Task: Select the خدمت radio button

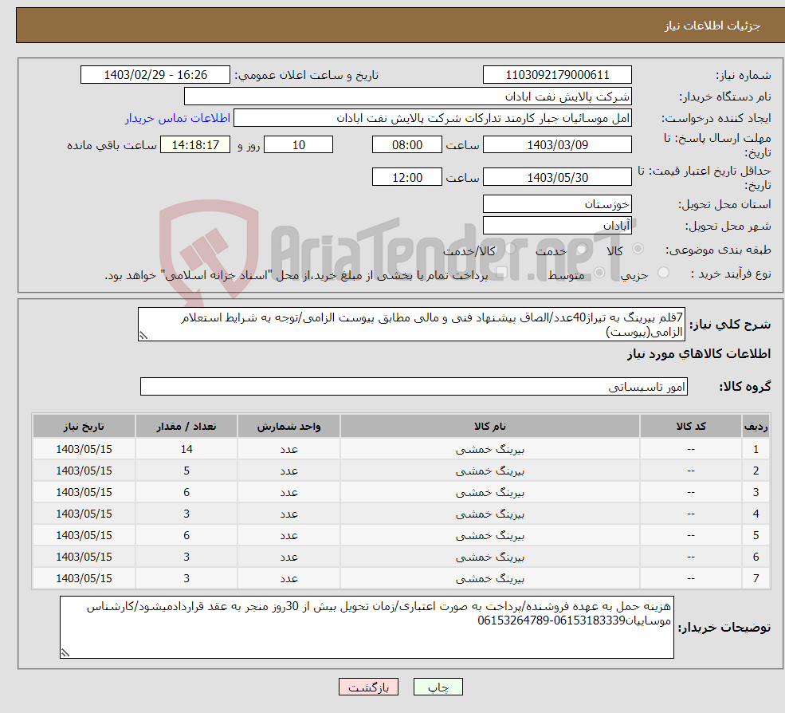Action: tap(581, 249)
